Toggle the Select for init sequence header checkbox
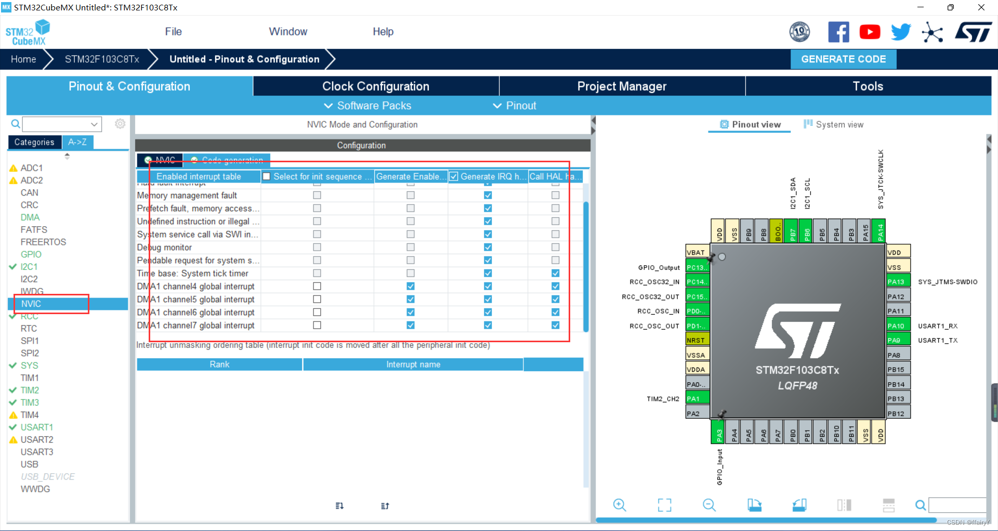 pos(267,176)
